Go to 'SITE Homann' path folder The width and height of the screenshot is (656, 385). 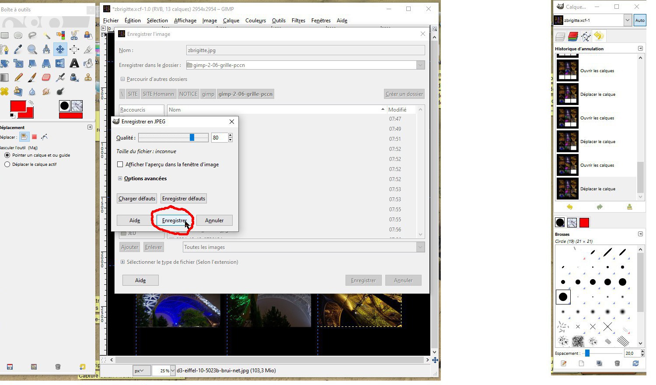pos(158,94)
